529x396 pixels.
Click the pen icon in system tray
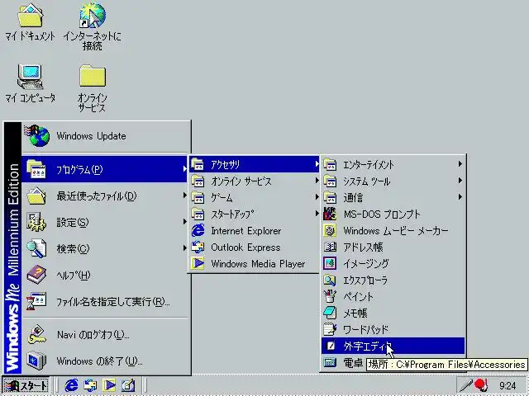[x=466, y=385]
